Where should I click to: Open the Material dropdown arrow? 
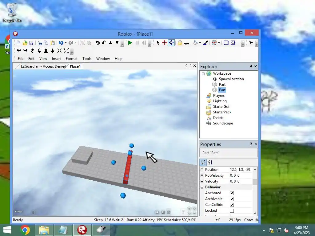click(x=219, y=43)
